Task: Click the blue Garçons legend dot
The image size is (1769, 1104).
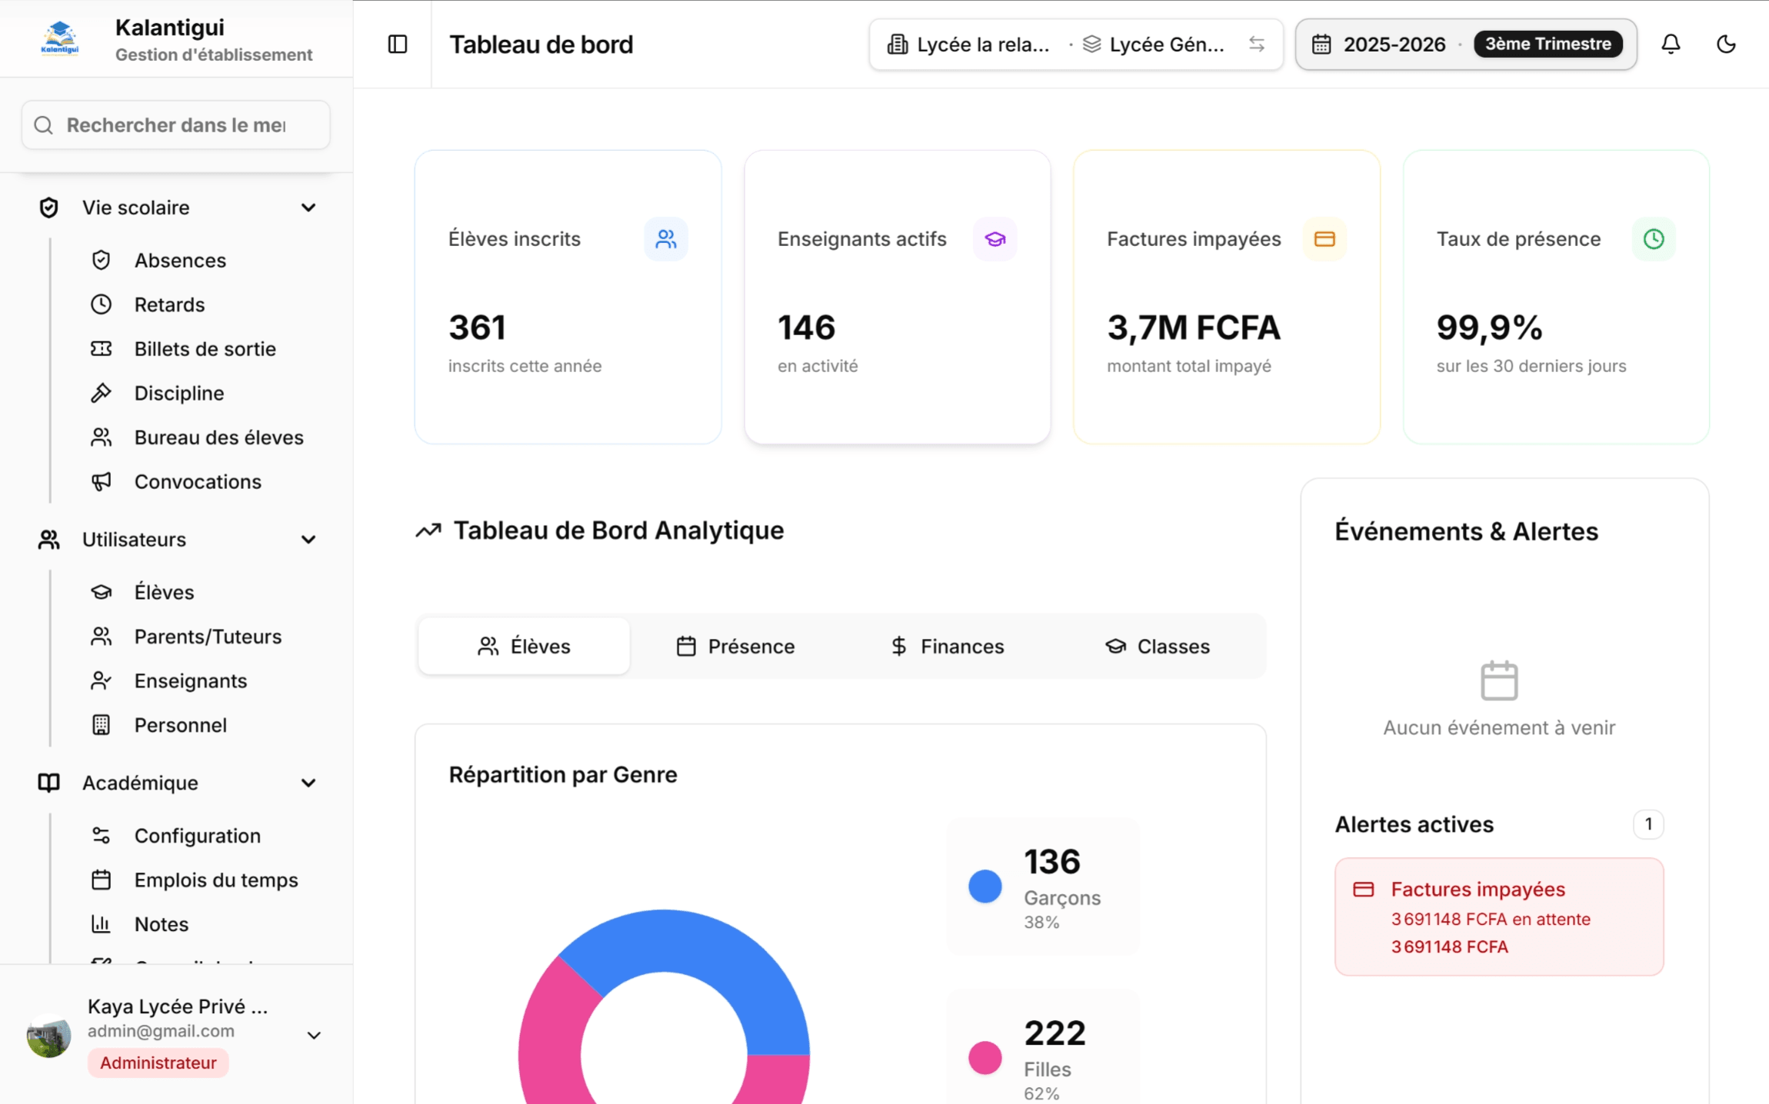Action: click(984, 886)
